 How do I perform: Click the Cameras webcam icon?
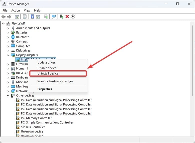(x=13, y=41)
